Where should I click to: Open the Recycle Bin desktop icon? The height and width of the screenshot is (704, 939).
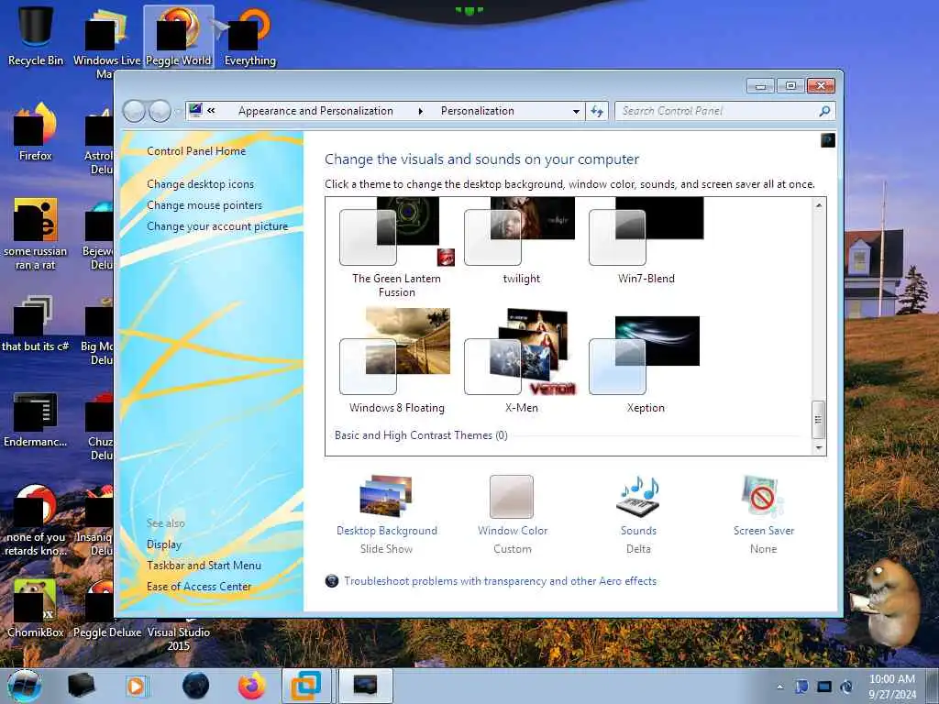pos(36,37)
